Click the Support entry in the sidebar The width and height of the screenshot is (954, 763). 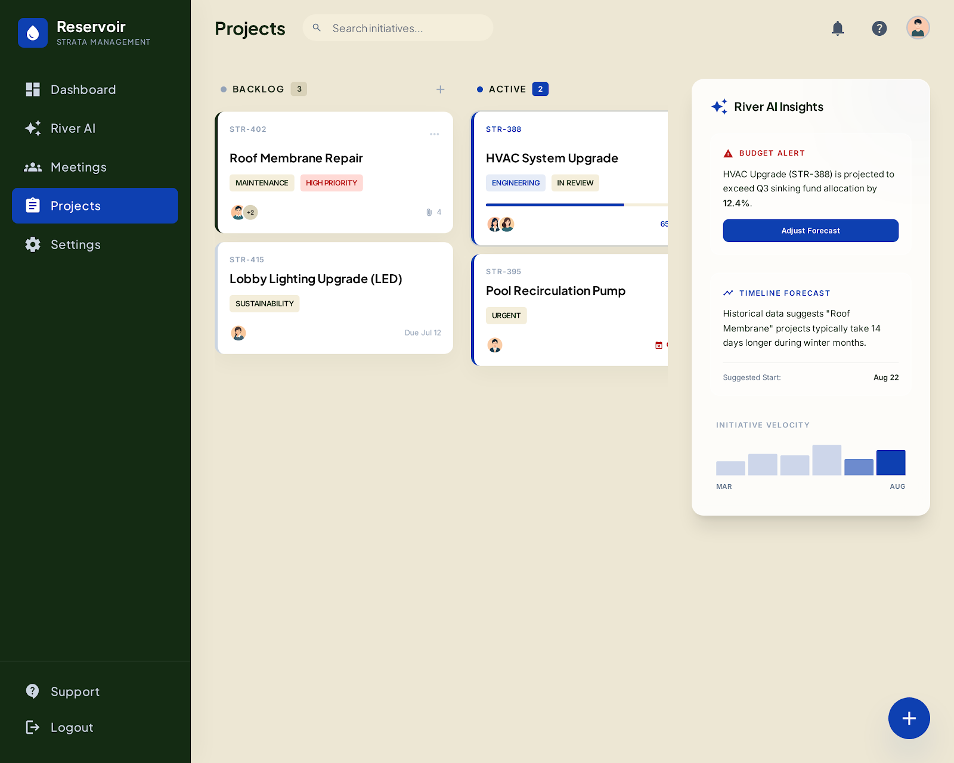pyautogui.click(x=75, y=691)
